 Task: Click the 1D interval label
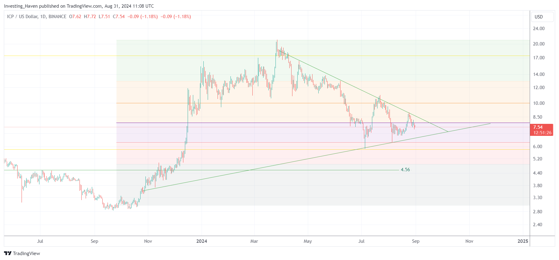tap(43, 17)
